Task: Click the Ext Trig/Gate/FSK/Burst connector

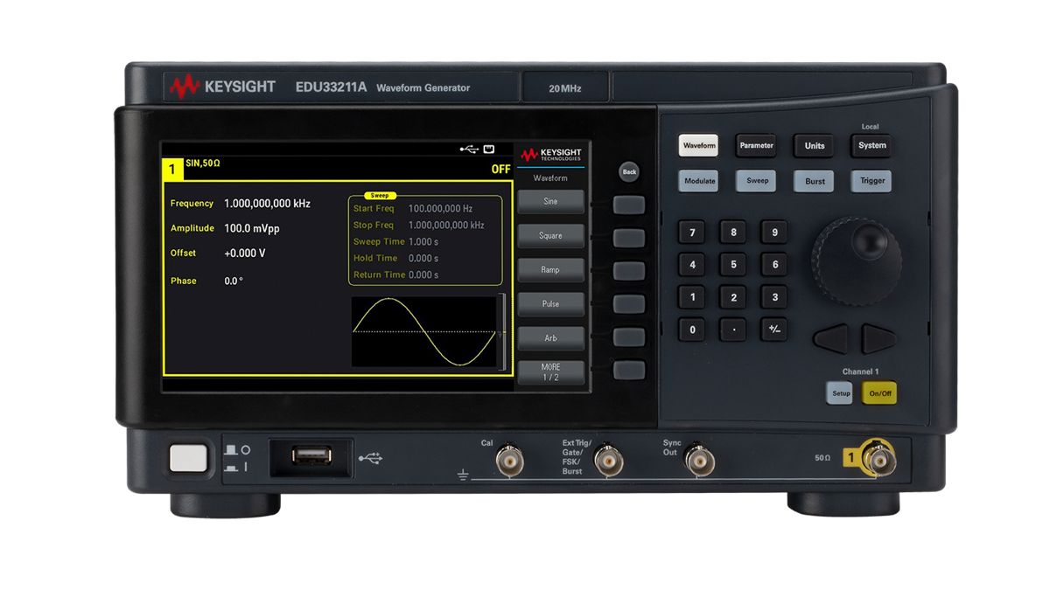Action: (608, 461)
